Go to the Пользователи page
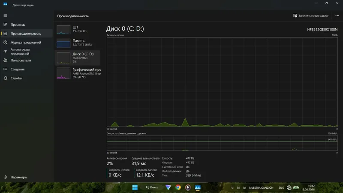The image size is (343, 193). coord(27,60)
